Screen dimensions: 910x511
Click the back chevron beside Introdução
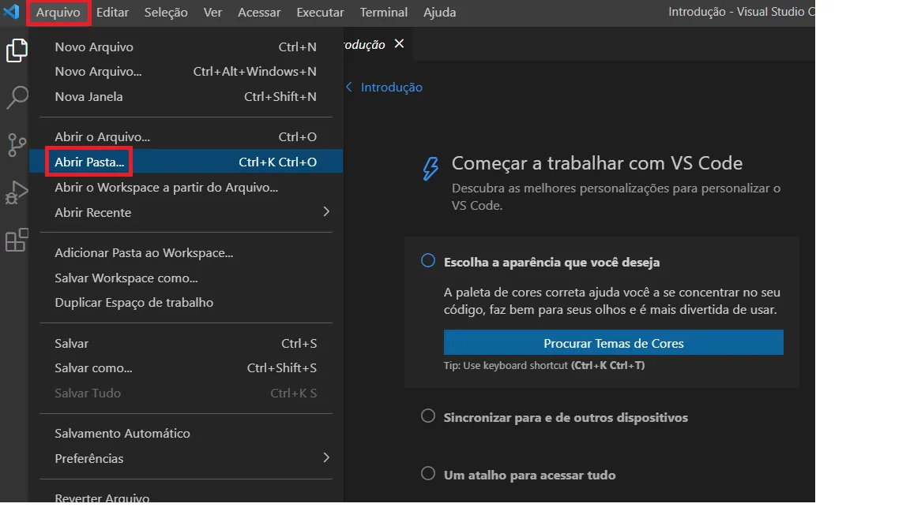click(x=349, y=87)
